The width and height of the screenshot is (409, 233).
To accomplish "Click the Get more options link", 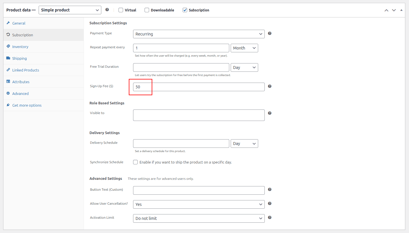I will pyautogui.click(x=27, y=105).
